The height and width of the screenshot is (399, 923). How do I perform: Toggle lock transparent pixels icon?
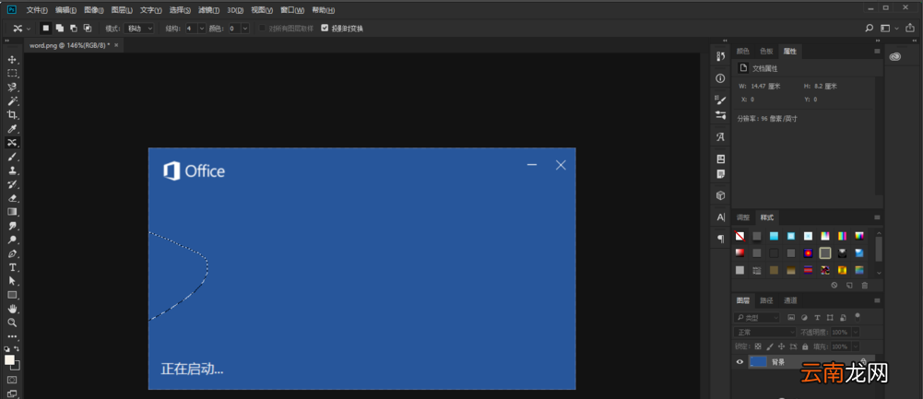[x=758, y=346]
